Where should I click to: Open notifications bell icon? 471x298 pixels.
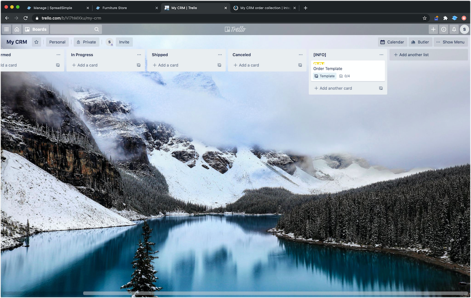click(x=454, y=29)
